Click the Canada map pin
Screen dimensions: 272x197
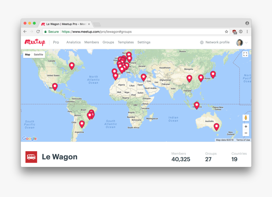[x=72, y=66]
